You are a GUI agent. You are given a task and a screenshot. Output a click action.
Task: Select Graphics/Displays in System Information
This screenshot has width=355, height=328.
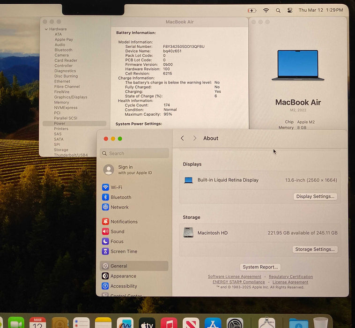[71, 97]
